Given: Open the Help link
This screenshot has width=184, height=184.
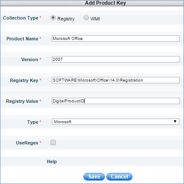Looking at the screenshot, I should point(52,161).
